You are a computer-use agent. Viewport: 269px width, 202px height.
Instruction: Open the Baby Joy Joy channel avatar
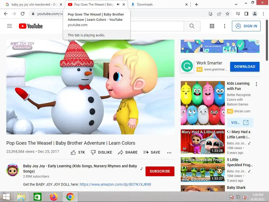pyautogui.click(x=13, y=170)
